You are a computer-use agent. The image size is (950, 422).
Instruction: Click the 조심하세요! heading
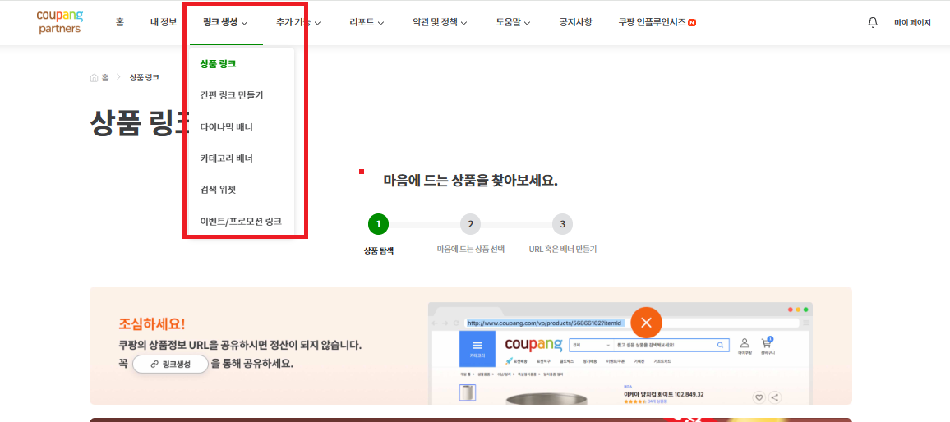152,324
